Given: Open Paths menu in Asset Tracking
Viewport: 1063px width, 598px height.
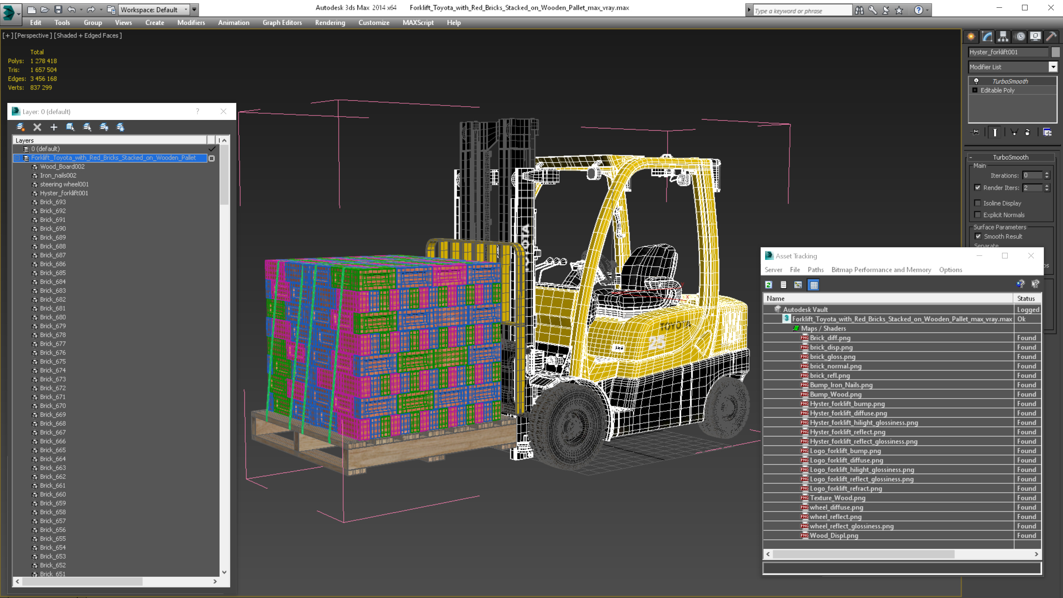Looking at the screenshot, I should [815, 269].
